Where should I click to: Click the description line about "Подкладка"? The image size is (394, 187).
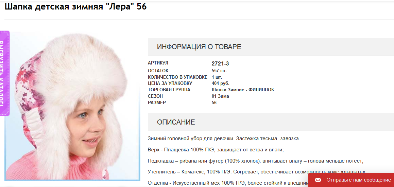click(256, 161)
